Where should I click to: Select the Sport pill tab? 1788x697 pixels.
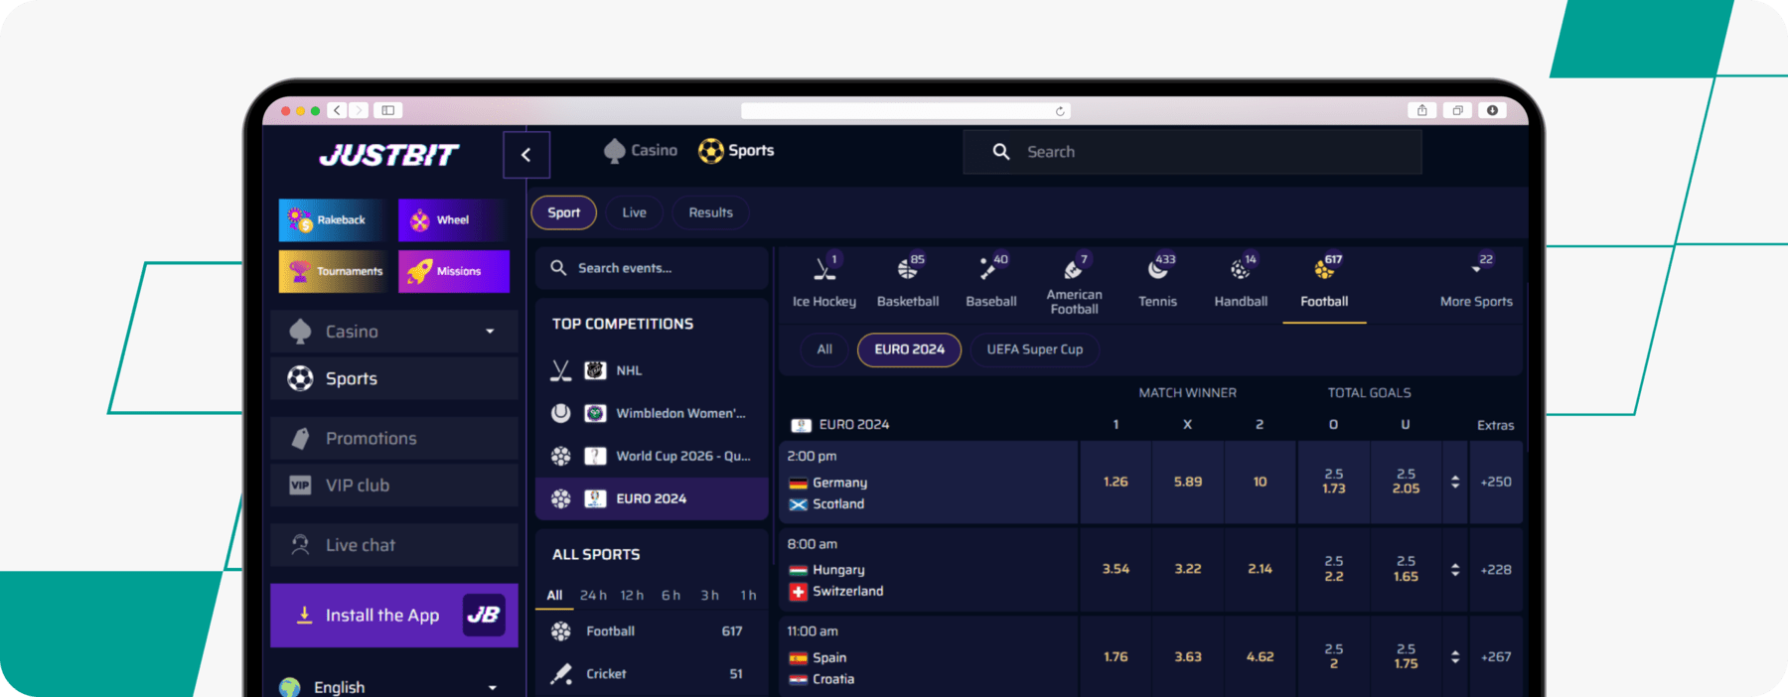point(564,212)
